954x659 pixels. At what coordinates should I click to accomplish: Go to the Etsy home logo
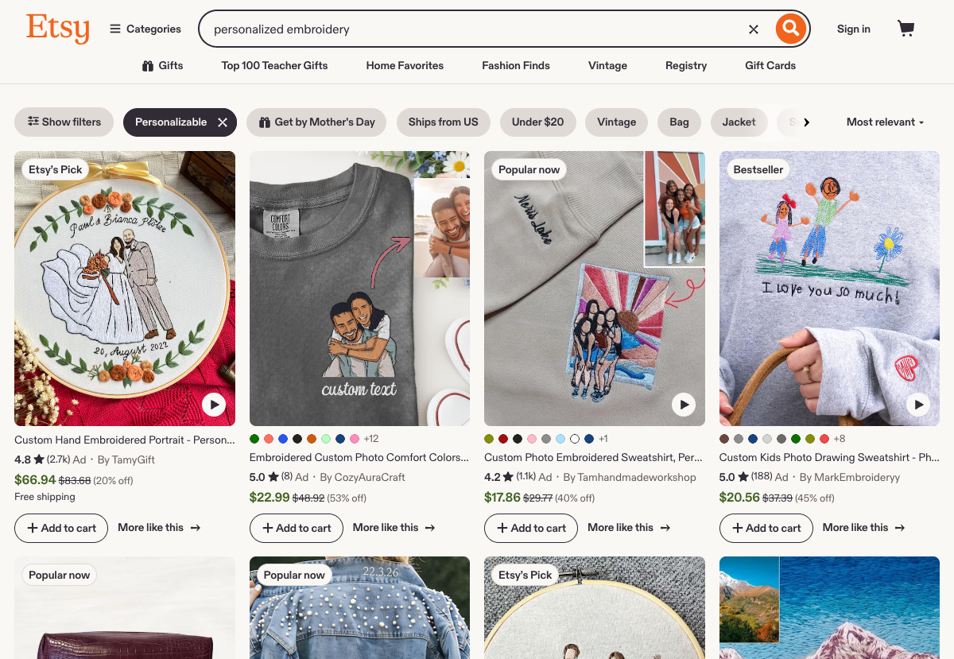[57, 29]
